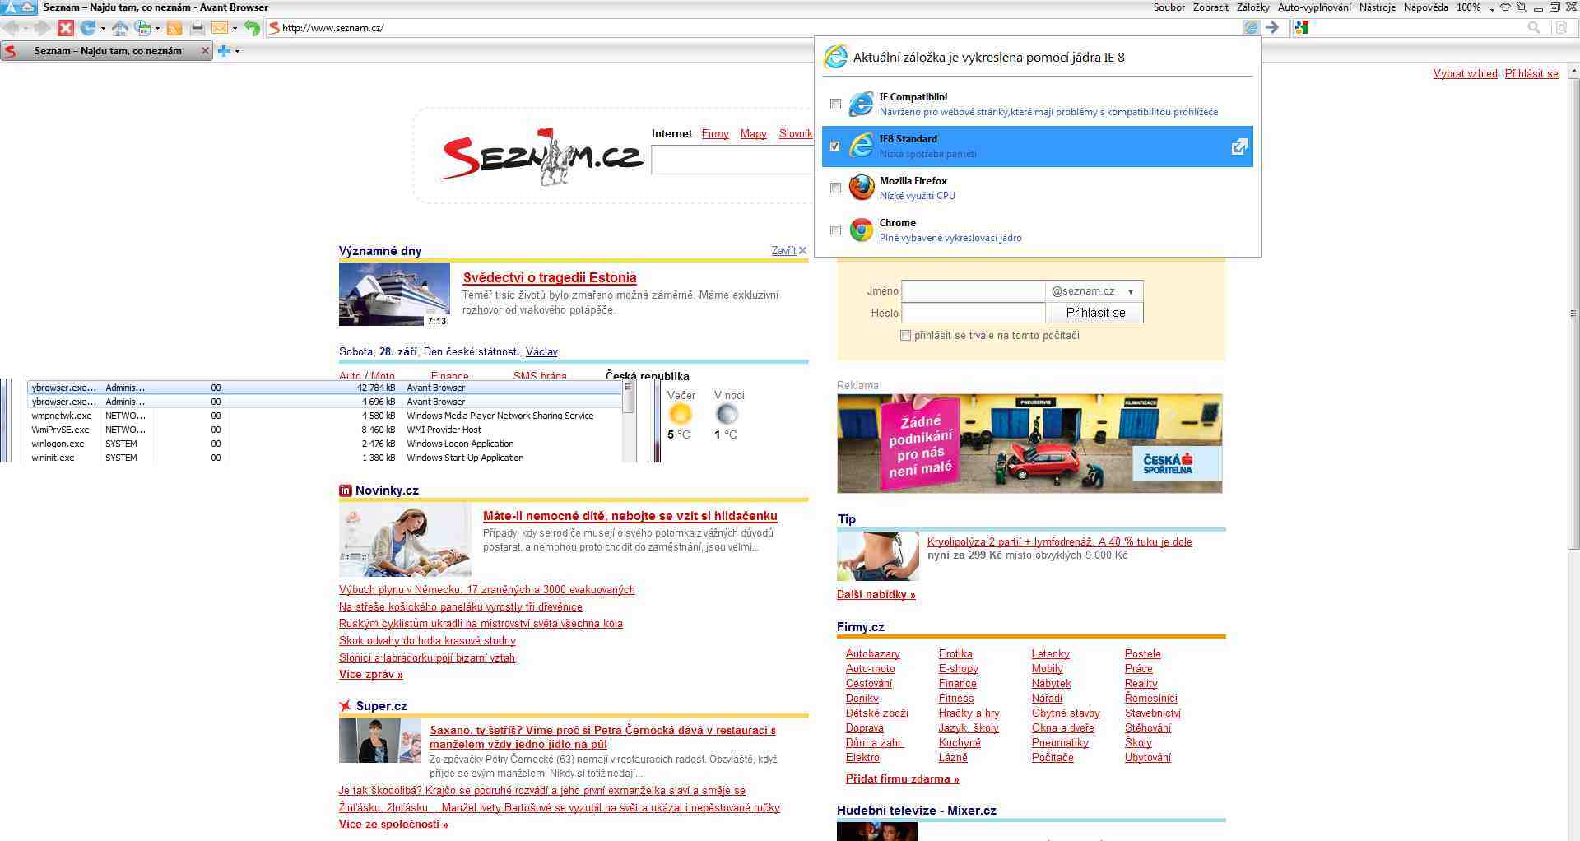Close the Seznam tab with its X
The image size is (1580, 841).
point(205,51)
